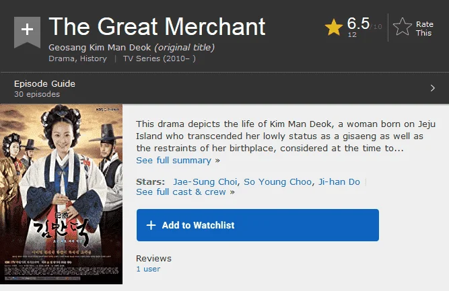This screenshot has height=291, width=449.
Task: Click the yellow rating star icon
Action: point(334,27)
